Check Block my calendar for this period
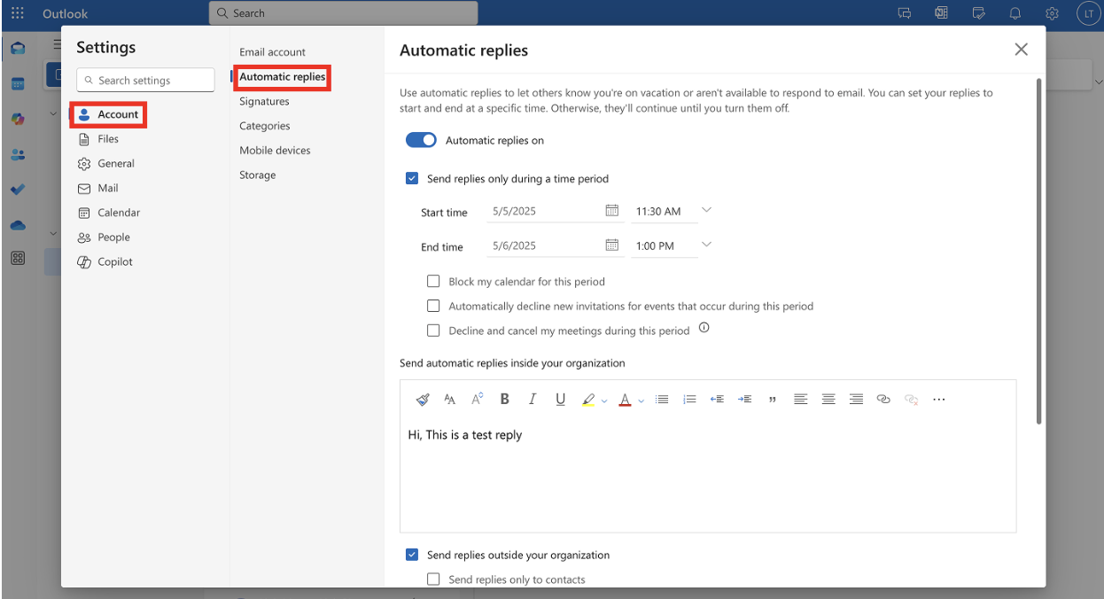 tap(433, 281)
